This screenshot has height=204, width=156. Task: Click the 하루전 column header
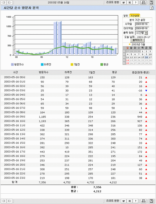click(68, 72)
